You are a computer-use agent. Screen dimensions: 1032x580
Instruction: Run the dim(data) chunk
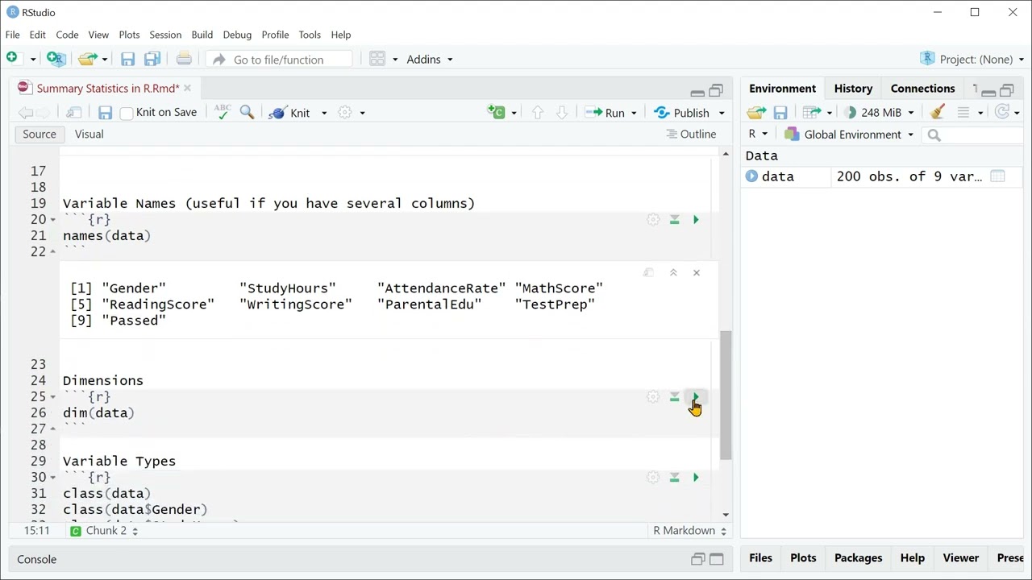(696, 396)
